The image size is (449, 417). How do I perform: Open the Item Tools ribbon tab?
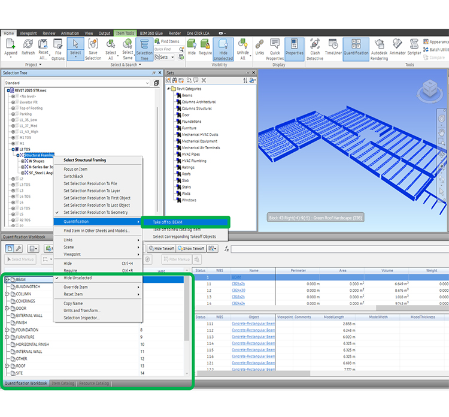pyautogui.click(x=125, y=33)
